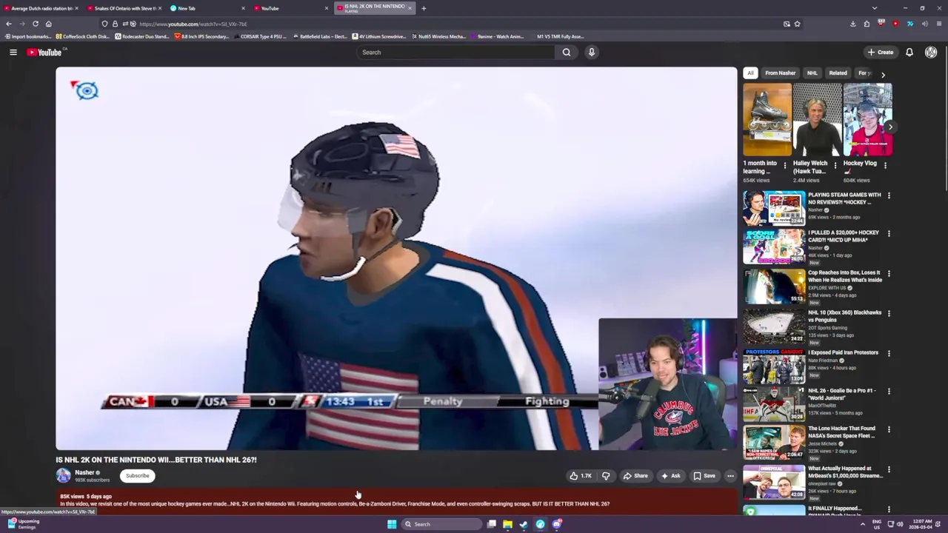Open Nasher channel name link
The height and width of the screenshot is (533, 948).
coord(84,472)
